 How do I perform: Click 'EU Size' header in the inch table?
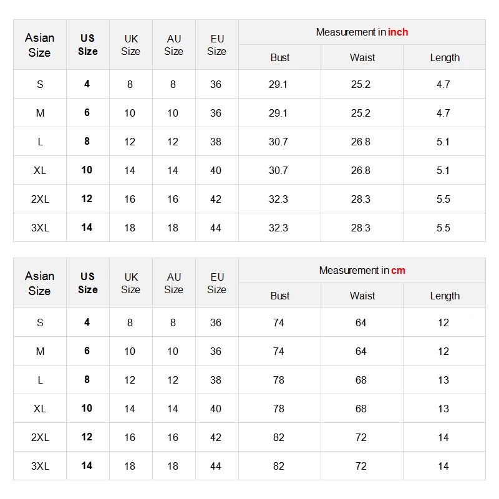pyautogui.click(x=216, y=45)
